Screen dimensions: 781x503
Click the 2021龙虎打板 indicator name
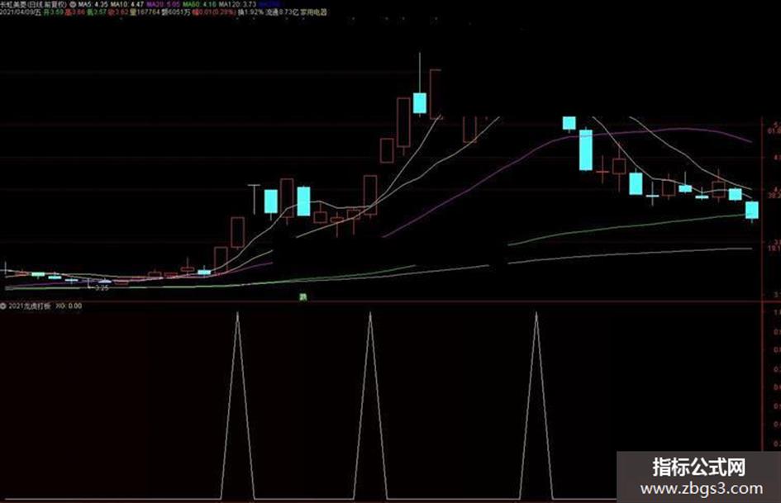30,306
